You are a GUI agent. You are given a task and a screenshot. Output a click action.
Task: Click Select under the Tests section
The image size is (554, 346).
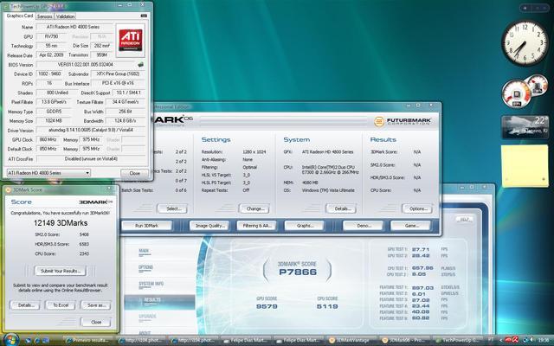click(x=172, y=208)
